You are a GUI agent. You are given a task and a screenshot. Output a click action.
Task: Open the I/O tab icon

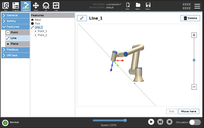pyautogui.click(x=46, y=6)
